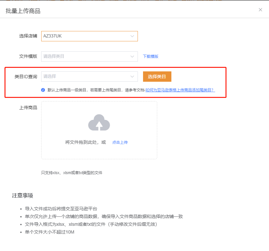The width and height of the screenshot is (269, 251).
Task: Open the 类目ID查询 selection dropdown
Action: (x=89, y=77)
